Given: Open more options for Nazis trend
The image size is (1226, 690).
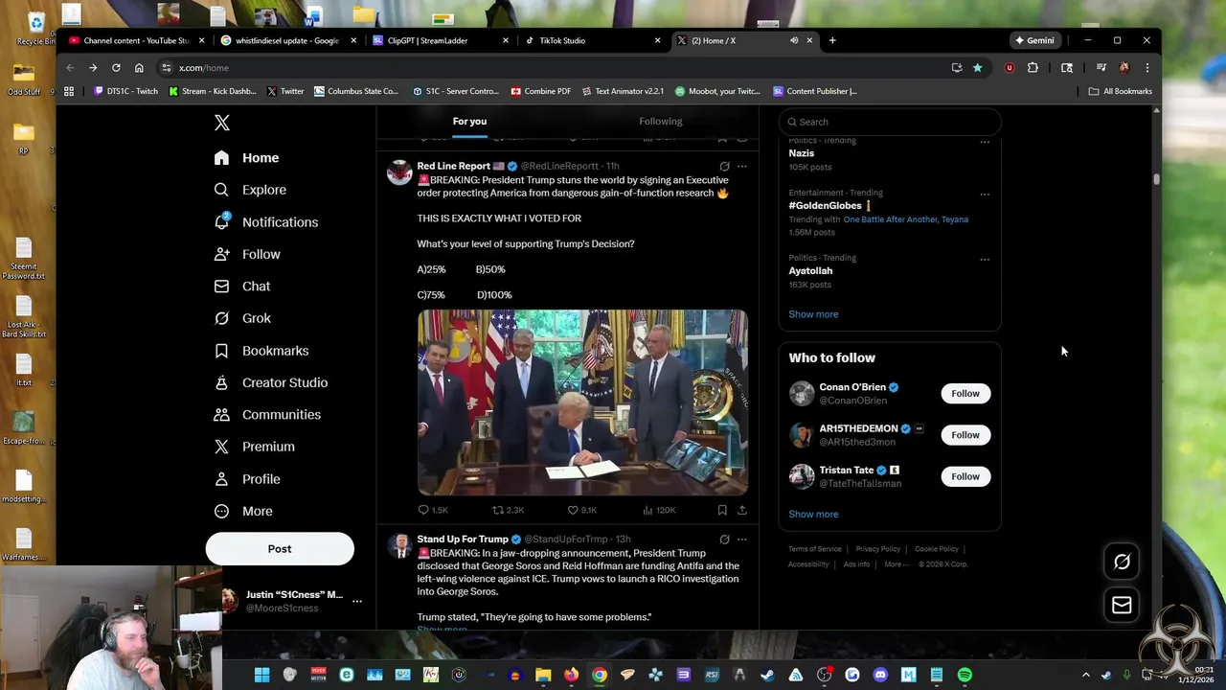Looking at the screenshot, I should 985,143.
